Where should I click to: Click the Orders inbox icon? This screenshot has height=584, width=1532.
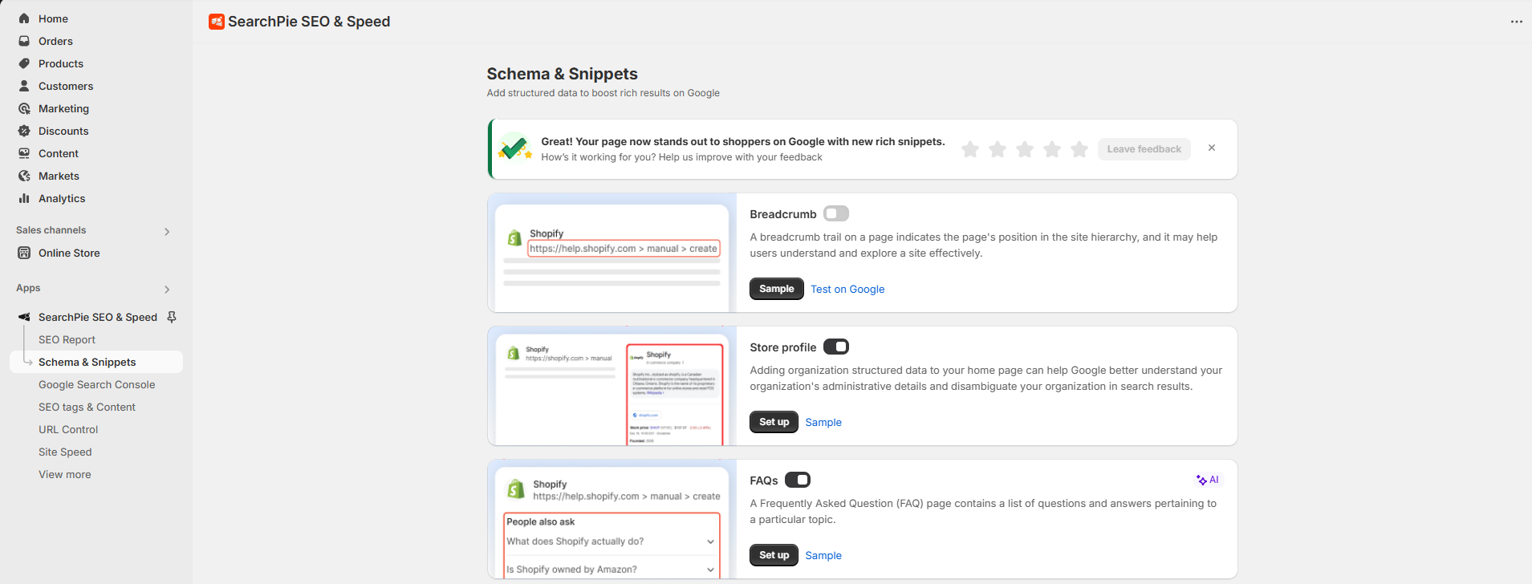coord(24,41)
